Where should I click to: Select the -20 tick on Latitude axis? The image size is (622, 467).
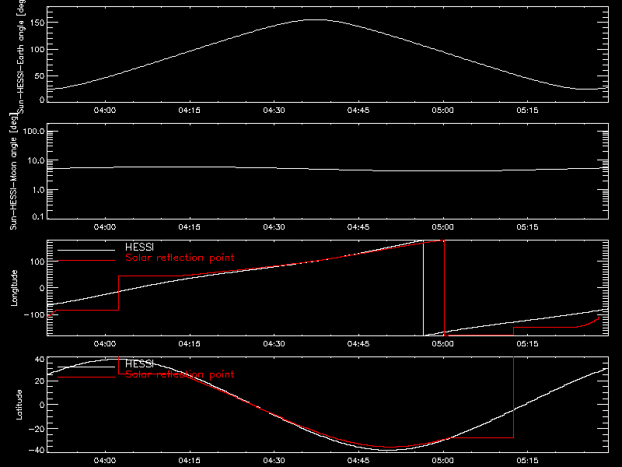37,429
